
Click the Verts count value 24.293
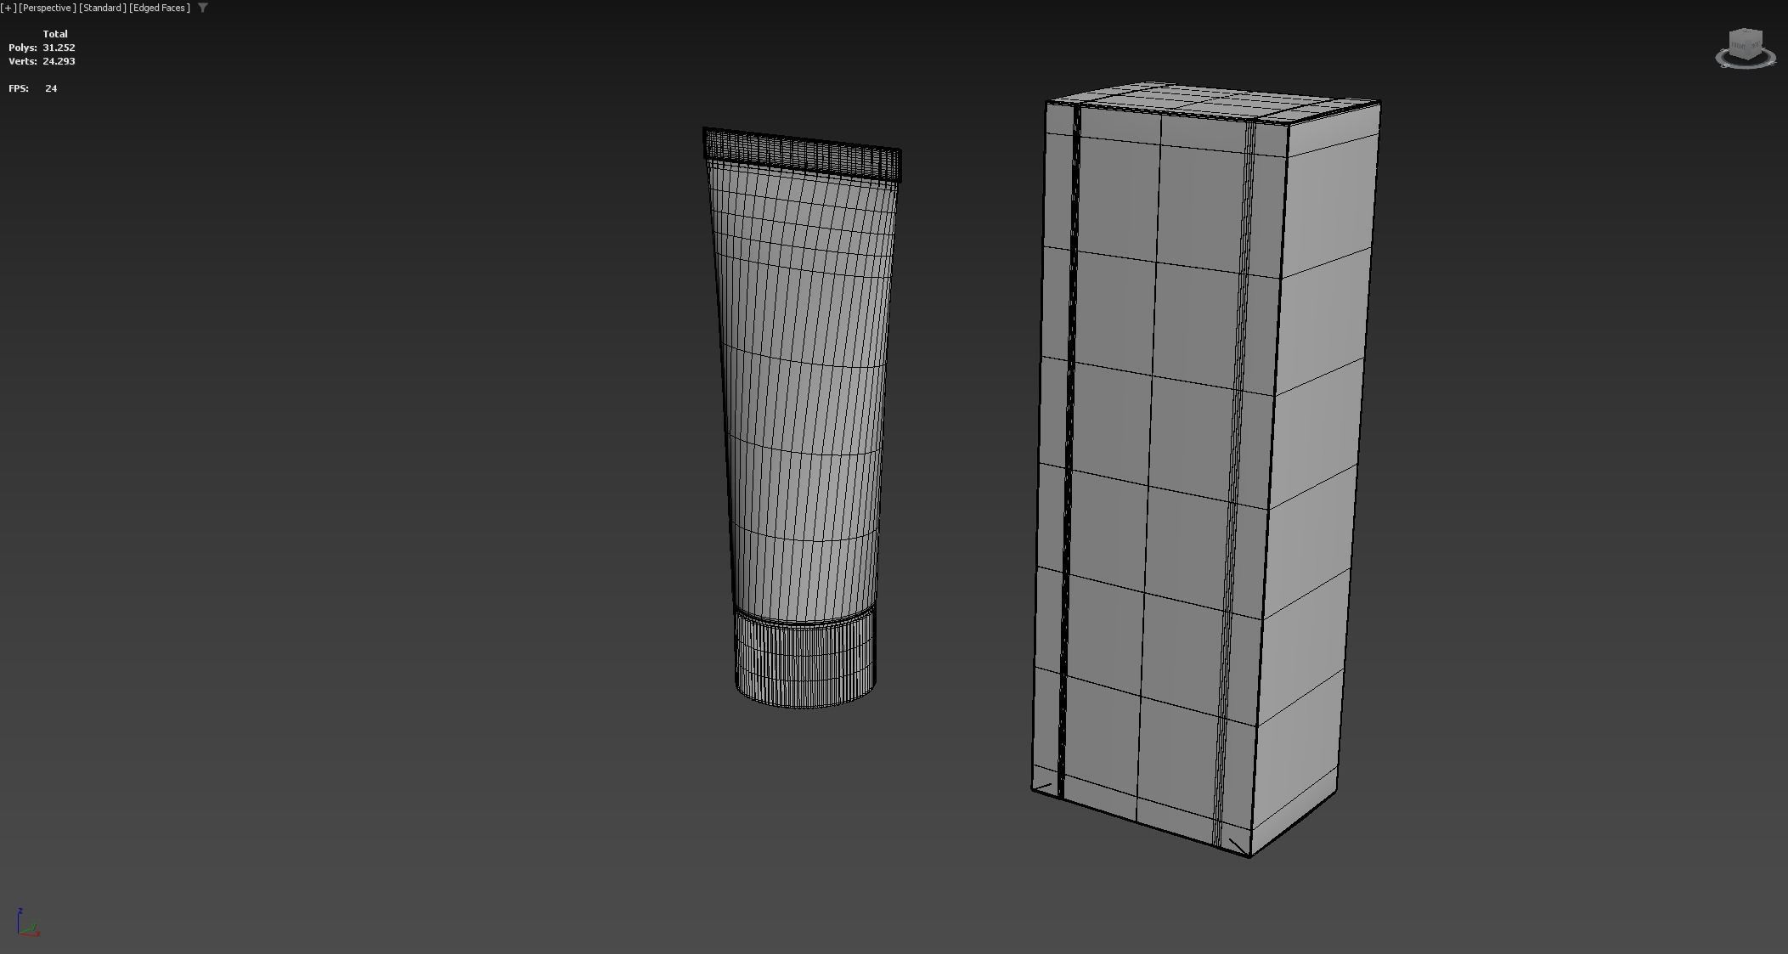[59, 61]
